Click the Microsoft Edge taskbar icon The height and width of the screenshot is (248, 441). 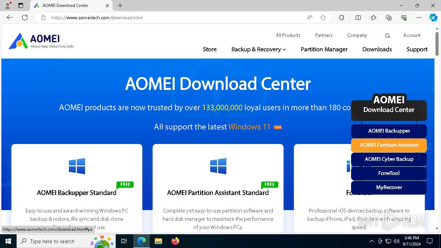click(x=142, y=241)
